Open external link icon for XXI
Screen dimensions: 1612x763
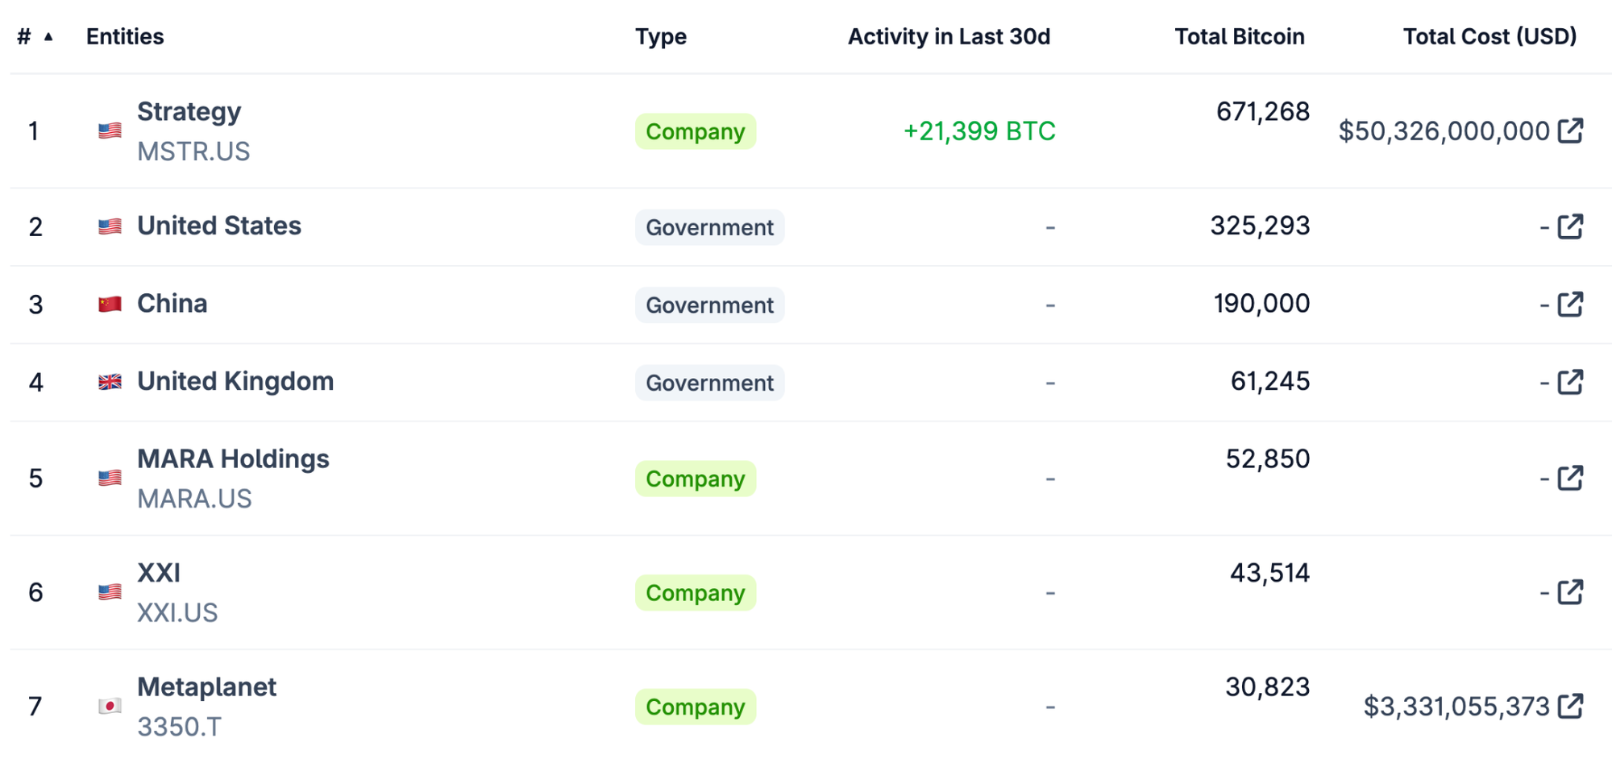coord(1570,592)
